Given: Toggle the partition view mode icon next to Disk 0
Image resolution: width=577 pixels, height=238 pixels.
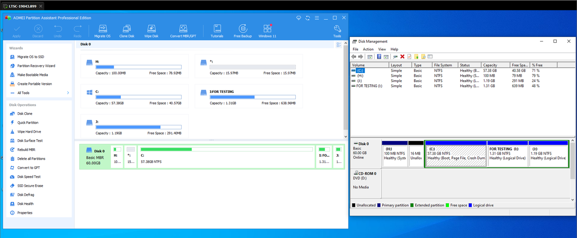Looking at the screenshot, I should point(339,45).
